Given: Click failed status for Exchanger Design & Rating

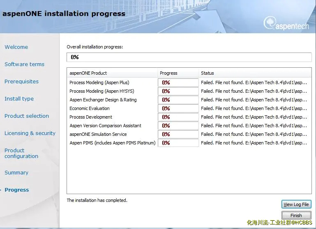Looking at the screenshot, I should [x=254, y=100].
